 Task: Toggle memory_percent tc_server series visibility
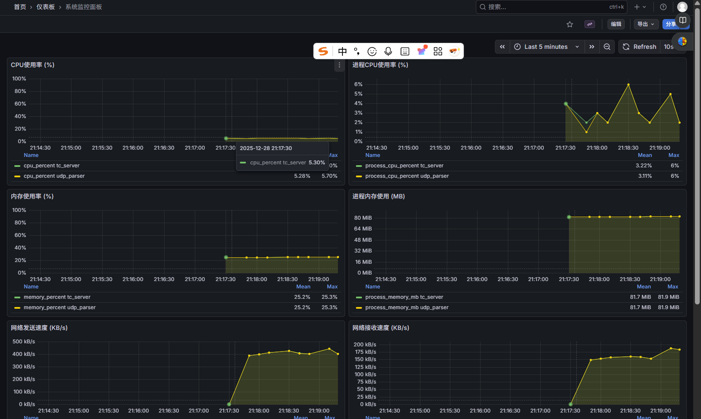click(57, 297)
